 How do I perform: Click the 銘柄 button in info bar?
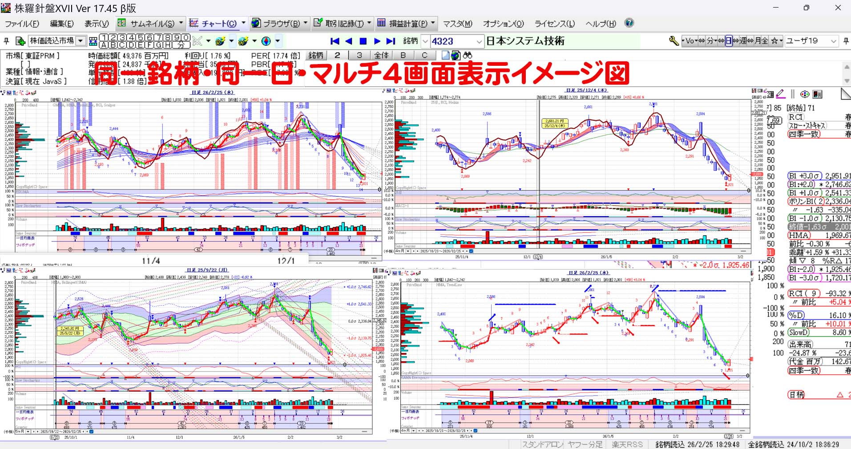pos(316,55)
